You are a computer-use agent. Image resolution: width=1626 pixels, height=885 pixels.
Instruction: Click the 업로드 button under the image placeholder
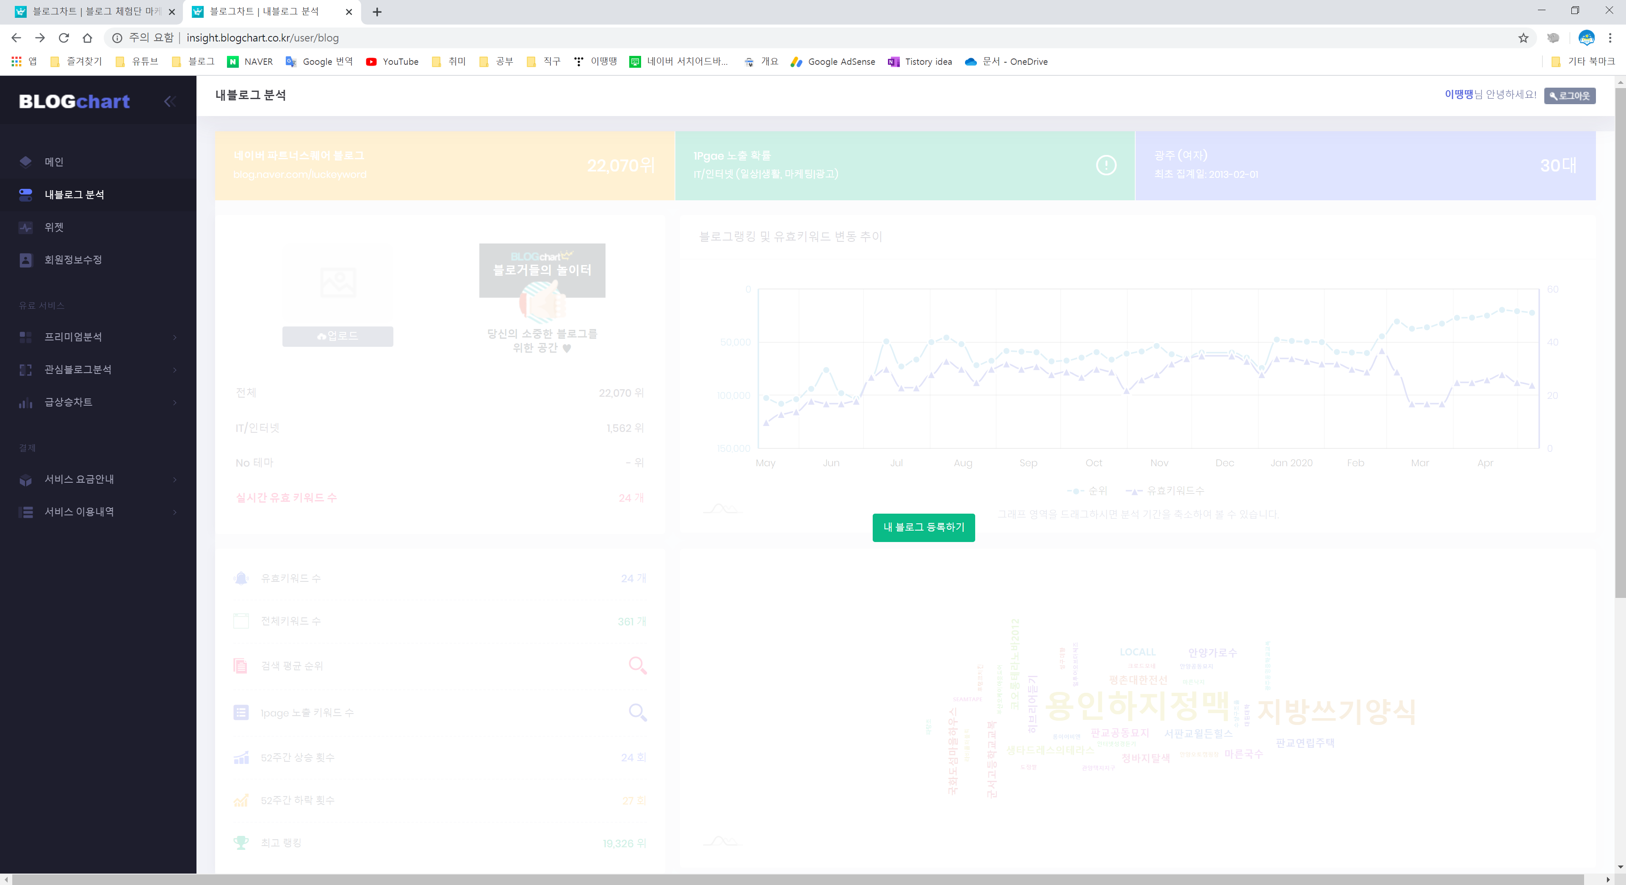[x=338, y=337]
